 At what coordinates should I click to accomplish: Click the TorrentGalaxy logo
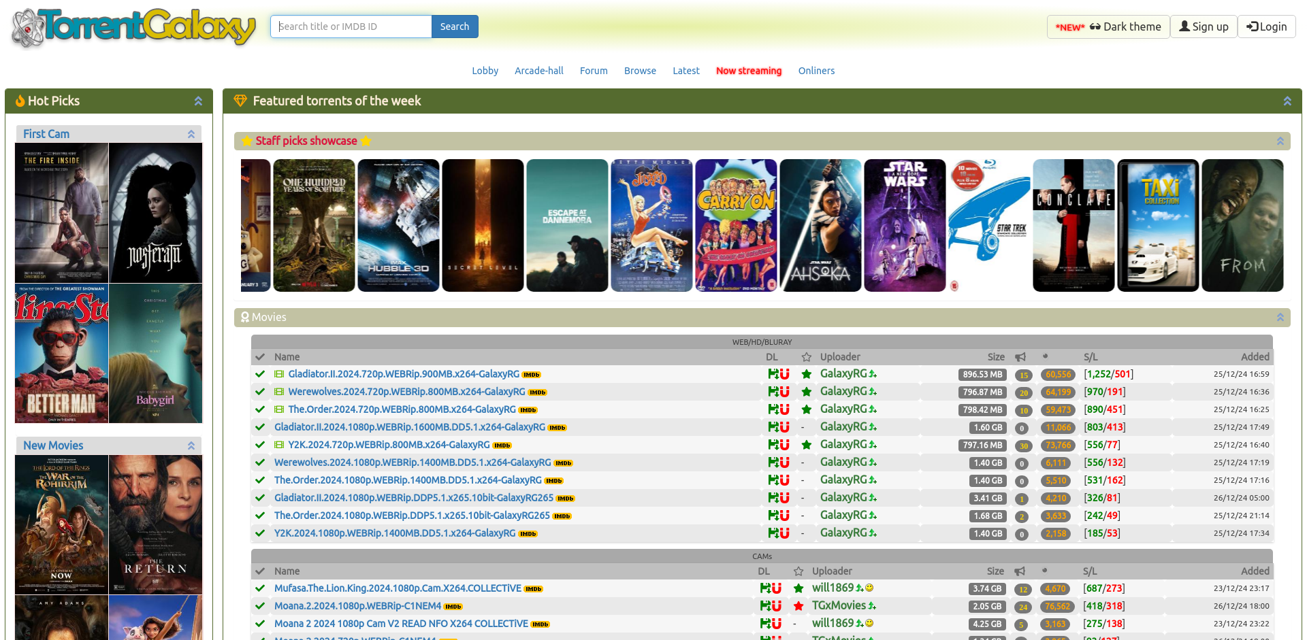point(133,28)
